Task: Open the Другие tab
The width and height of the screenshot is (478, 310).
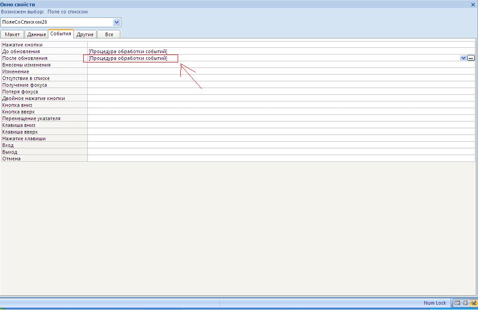Action: (x=85, y=34)
